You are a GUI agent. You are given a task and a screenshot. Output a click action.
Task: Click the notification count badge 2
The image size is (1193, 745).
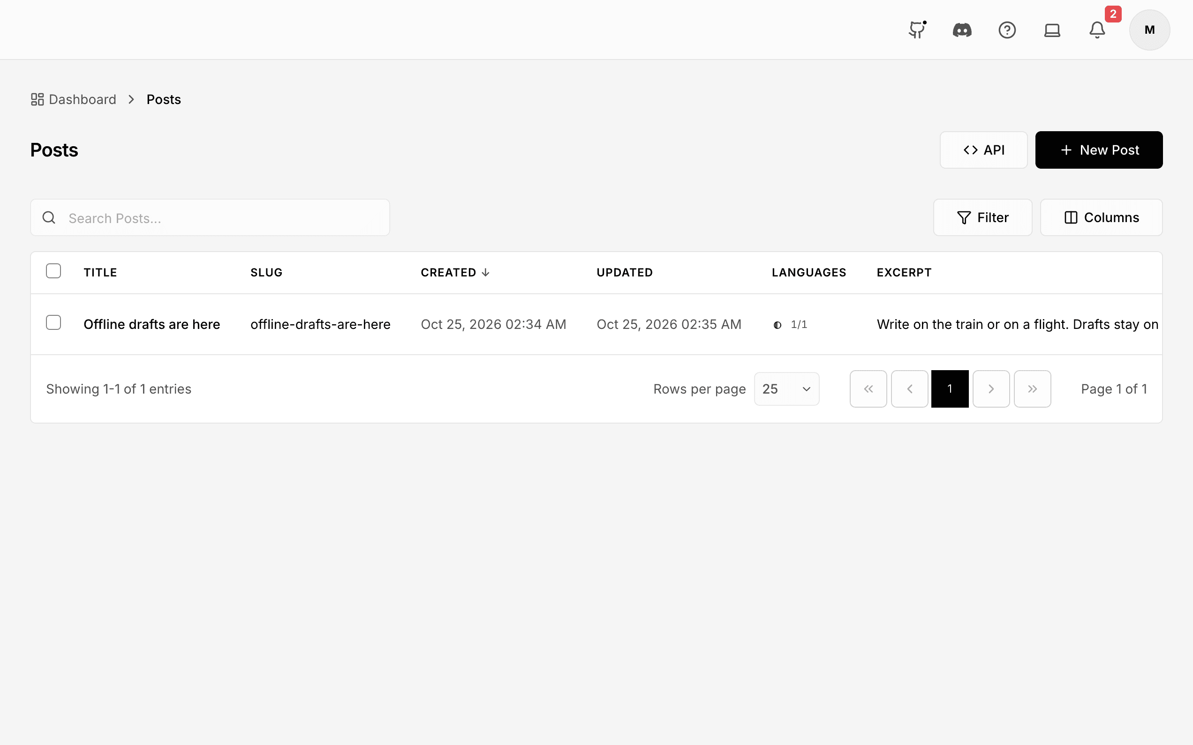(x=1113, y=14)
